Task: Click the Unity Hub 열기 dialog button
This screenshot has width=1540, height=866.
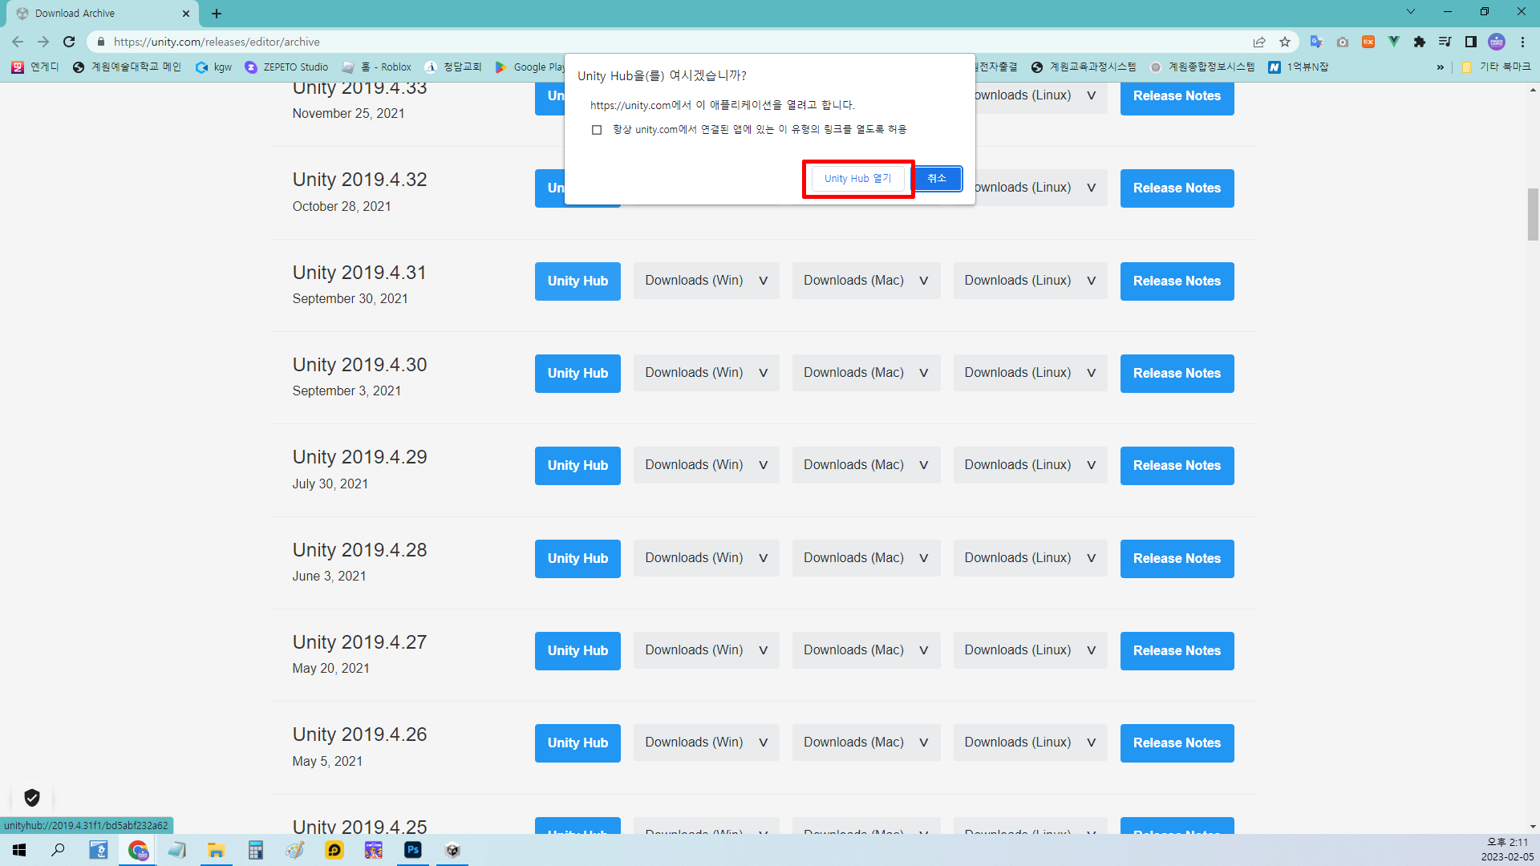Action: (x=857, y=179)
